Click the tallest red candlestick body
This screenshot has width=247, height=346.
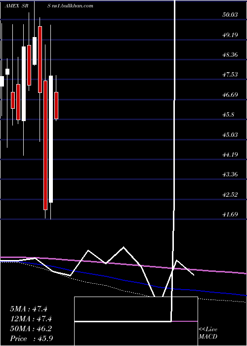pyautogui.click(x=45, y=145)
